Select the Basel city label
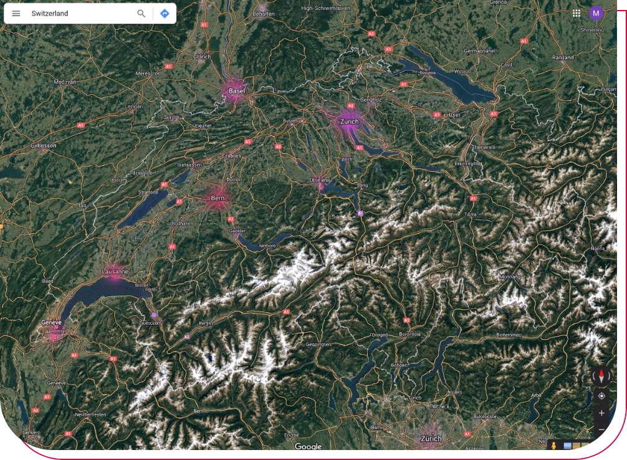Screen dimensions: 627x460 (x=237, y=91)
